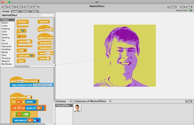This screenshot has height=125, width=194.
Task: Expand the if block's else arrow
Action: [19, 36]
